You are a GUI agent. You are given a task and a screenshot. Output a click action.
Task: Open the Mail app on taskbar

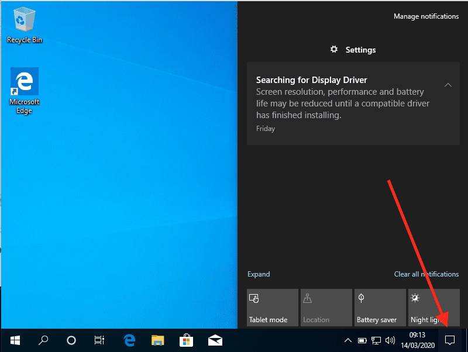215,340
